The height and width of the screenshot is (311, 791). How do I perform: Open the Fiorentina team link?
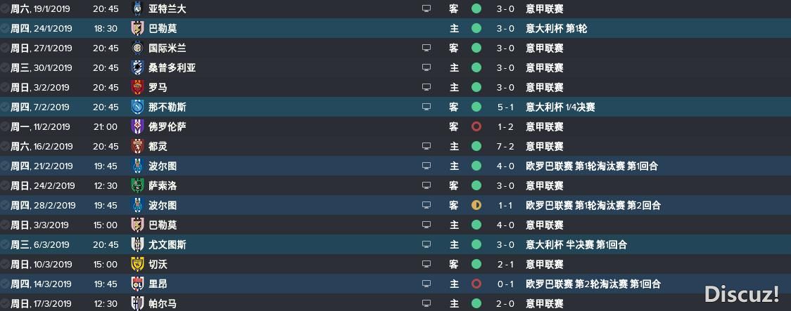(x=167, y=126)
